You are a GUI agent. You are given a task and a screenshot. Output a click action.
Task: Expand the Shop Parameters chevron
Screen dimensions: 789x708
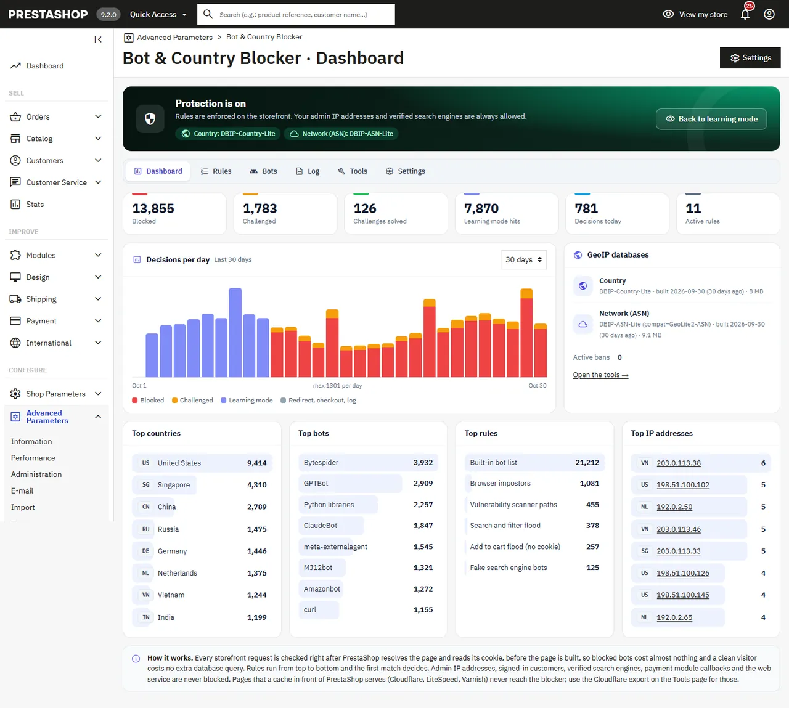98,394
